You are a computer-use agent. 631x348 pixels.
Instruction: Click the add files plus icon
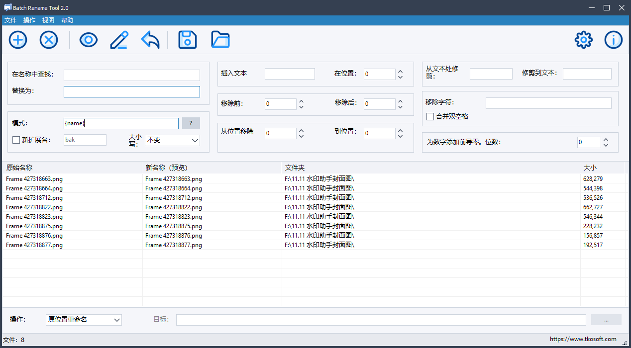[18, 40]
